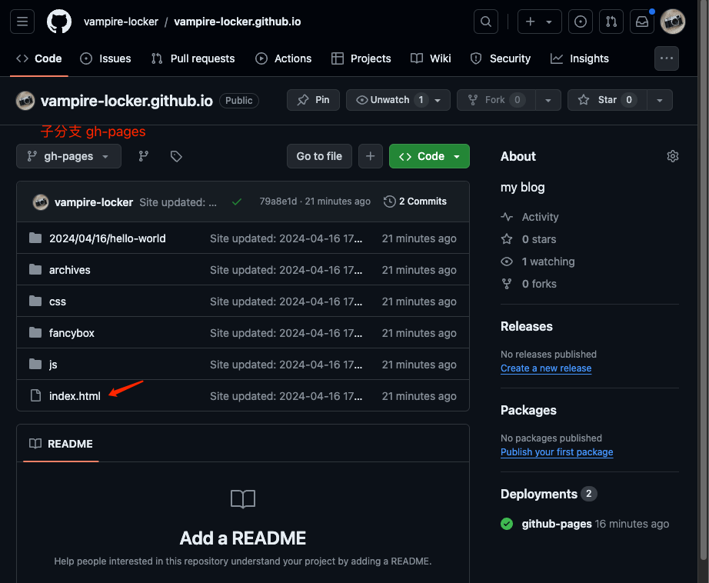The image size is (709, 583).
Task: Open the green Code clone dropdown
Action: (429, 156)
